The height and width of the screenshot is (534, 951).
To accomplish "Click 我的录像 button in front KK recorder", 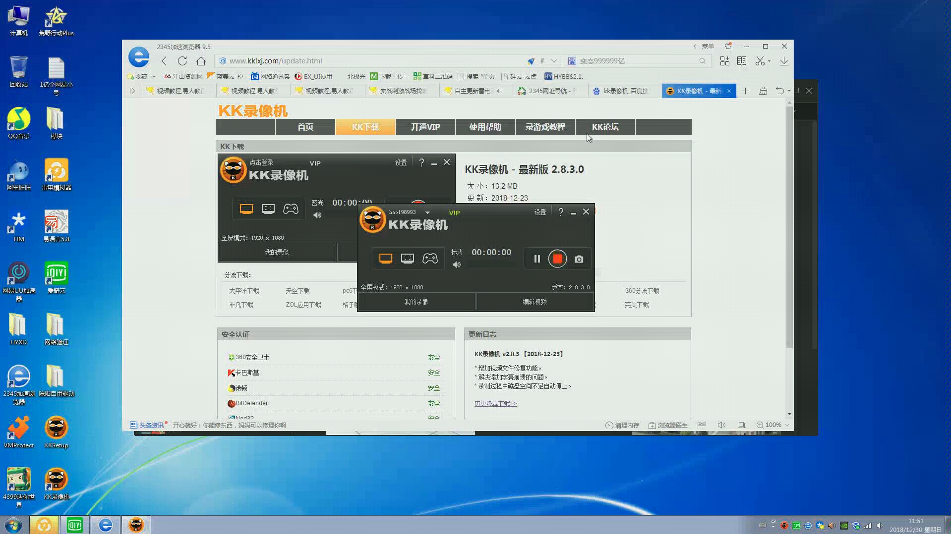I will pos(416,302).
